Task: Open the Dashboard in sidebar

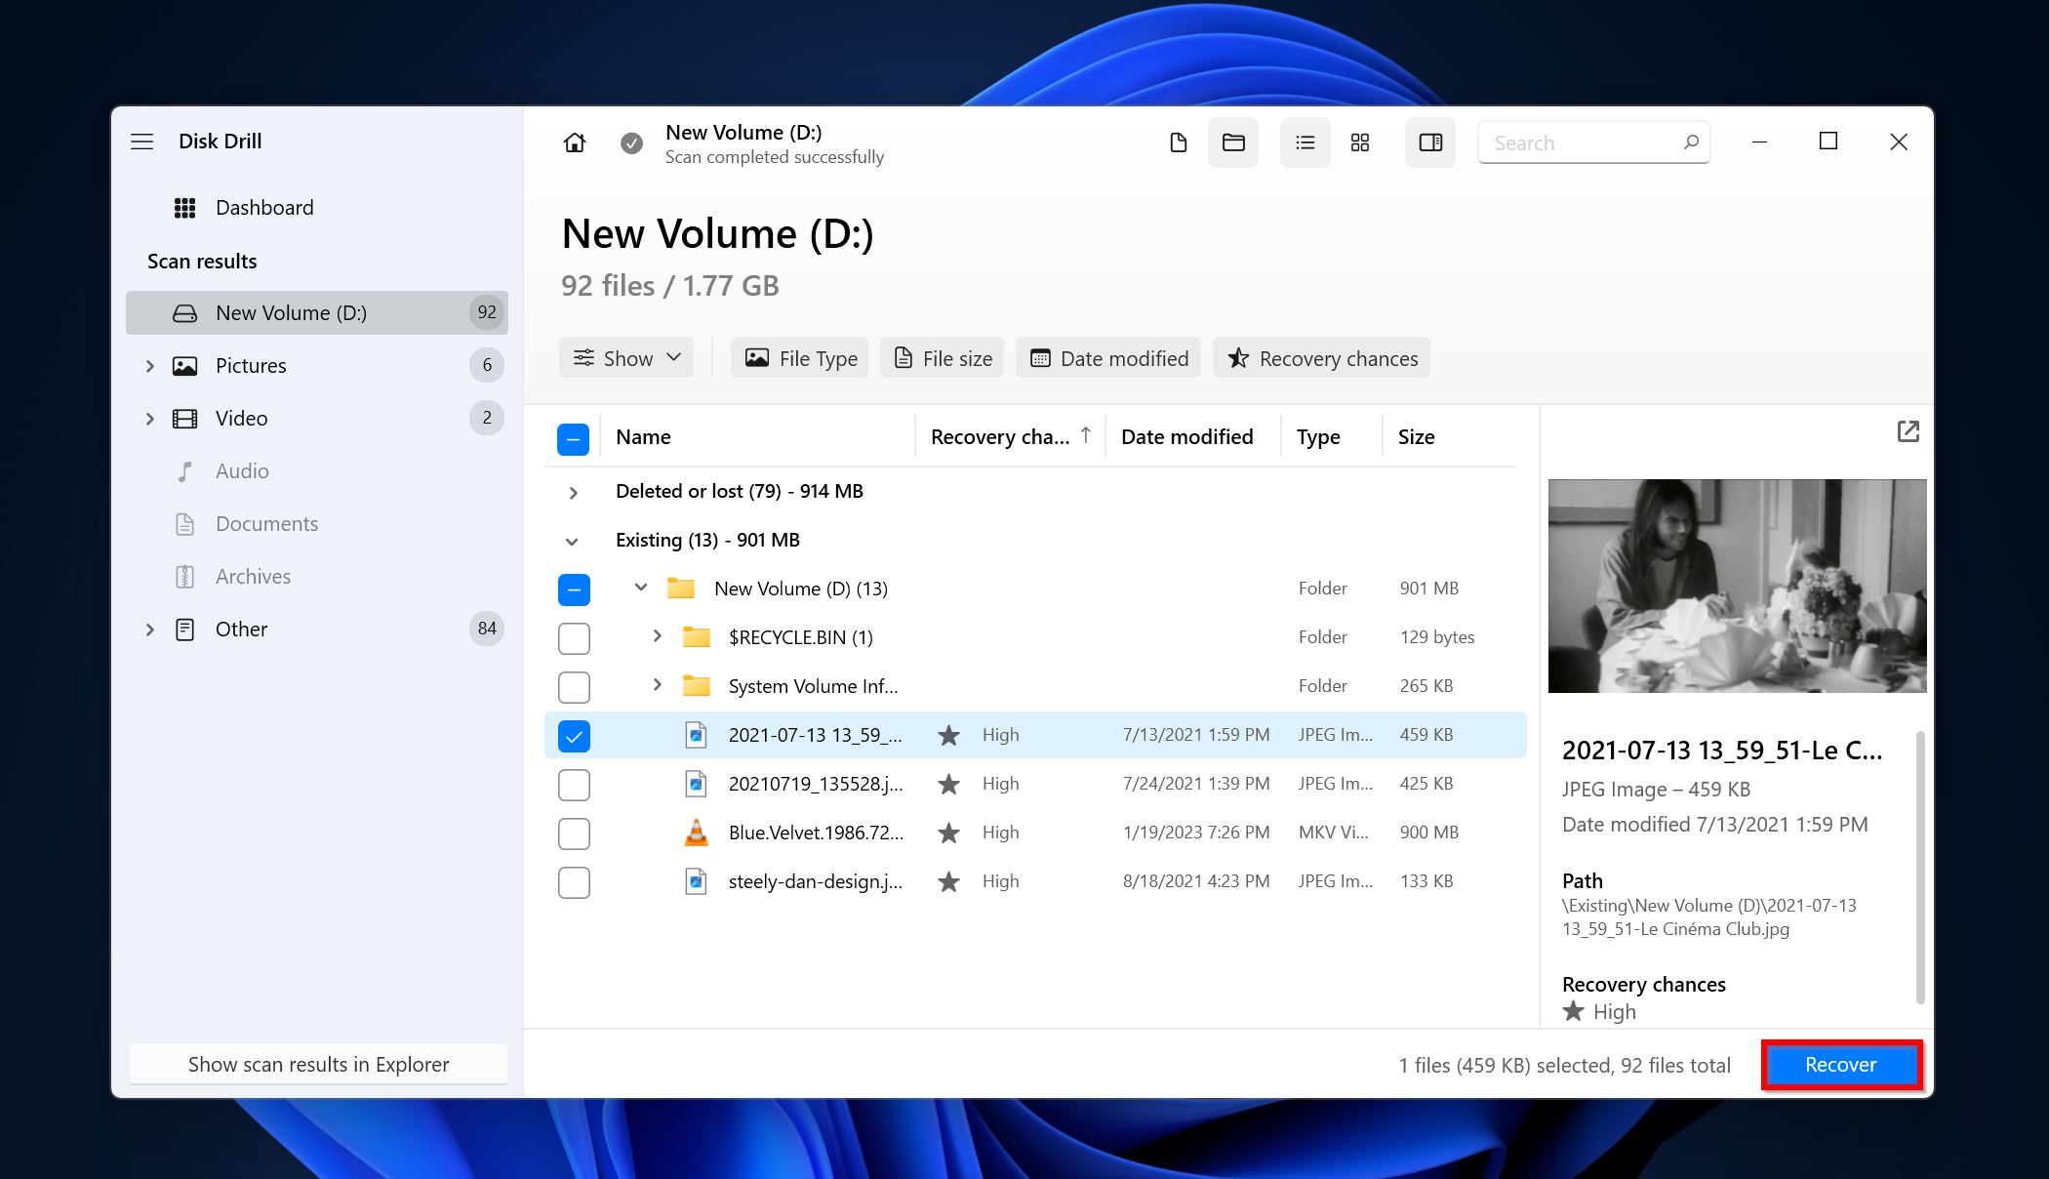Action: [263, 207]
